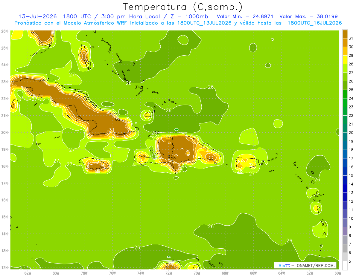Viewport: 359px width, 277px height.
Task: Click the 30 value on the color scale
Action: (x=351, y=47)
